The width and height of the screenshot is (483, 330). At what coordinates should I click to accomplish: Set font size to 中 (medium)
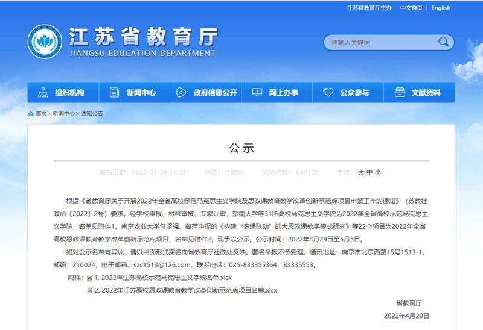point(369,173)
